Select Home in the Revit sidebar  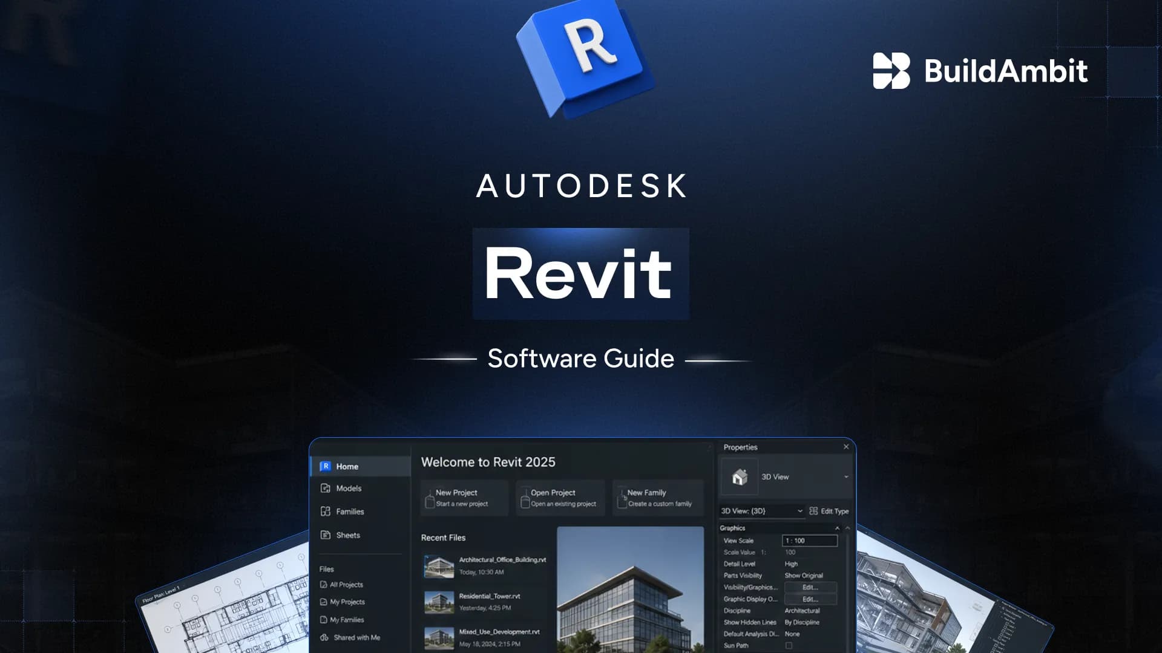click(x=361, y=466)
